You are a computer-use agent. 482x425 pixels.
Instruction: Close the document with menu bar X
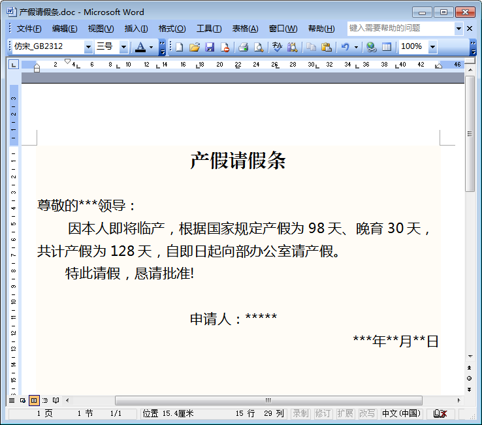coord(470,29)
